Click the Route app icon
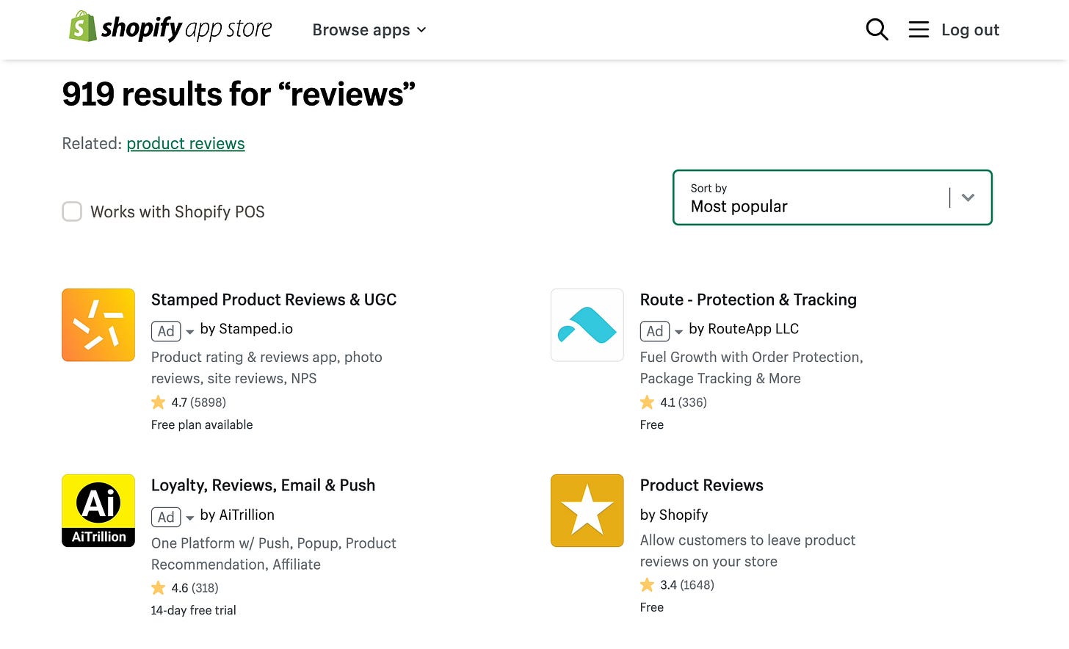 point(587,325)
